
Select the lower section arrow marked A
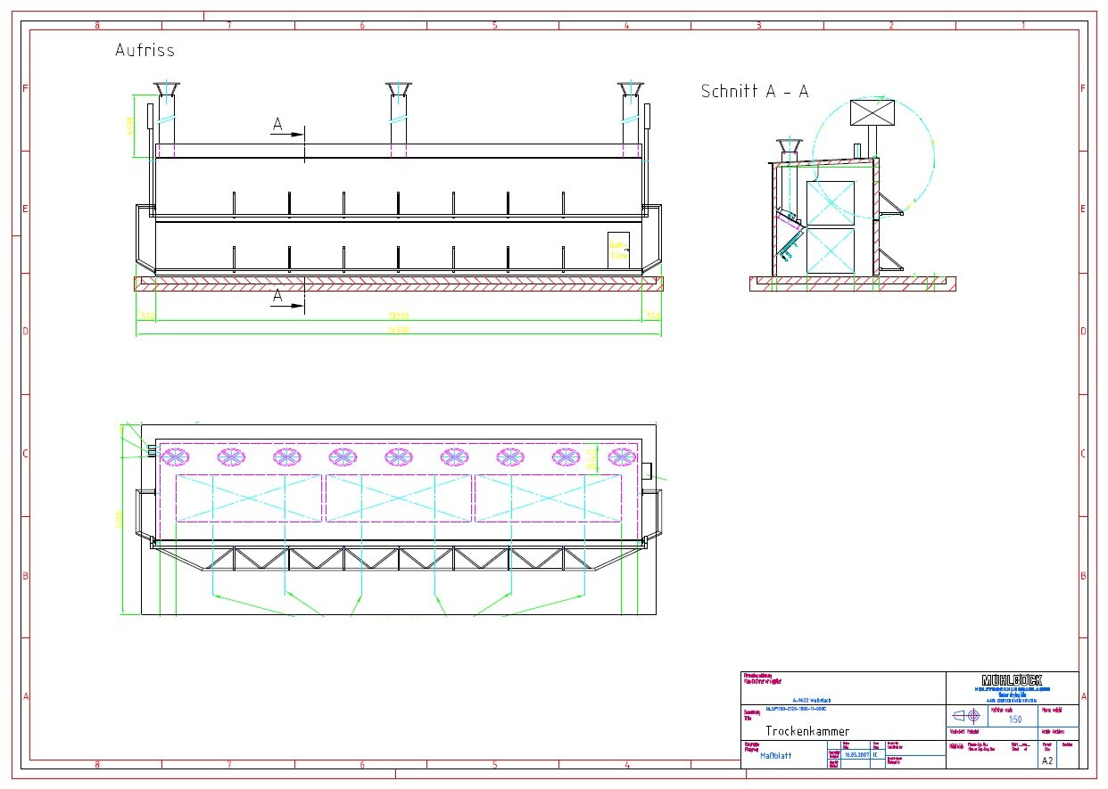pos(289,299)
